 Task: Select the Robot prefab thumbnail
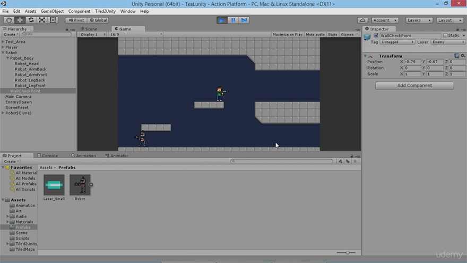(80, 185)
